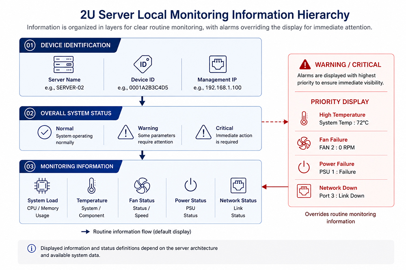The image size is (406, 270).
Task: Click the CPU / Memory Usage text
Action: [43, 212]
